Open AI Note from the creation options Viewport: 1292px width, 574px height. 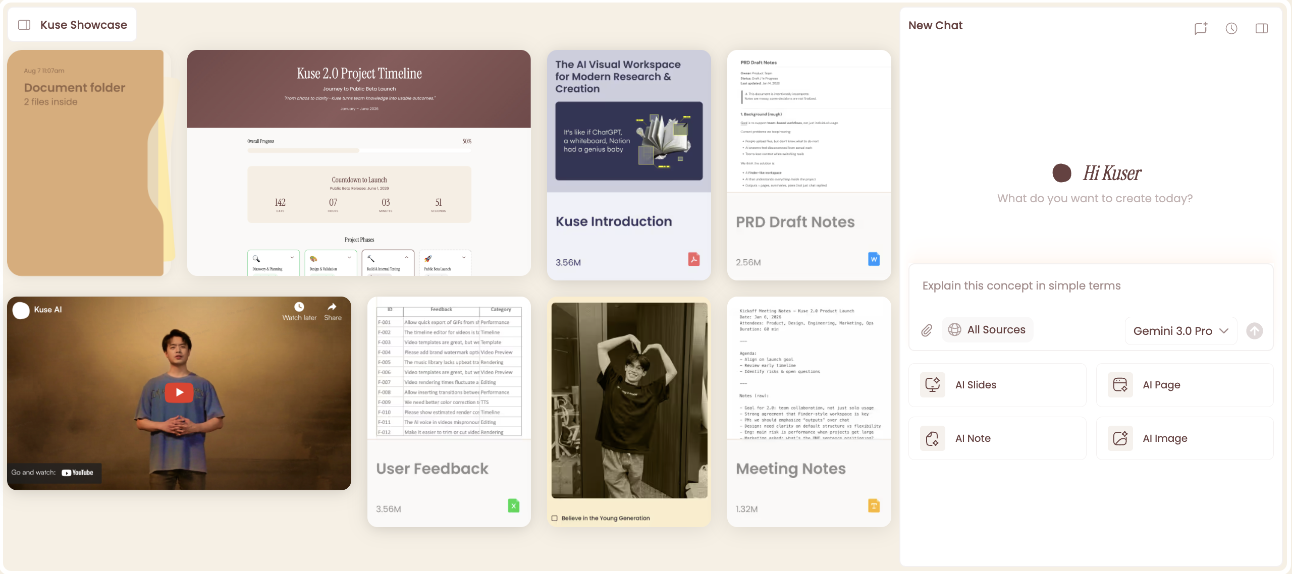pos(997,438)
